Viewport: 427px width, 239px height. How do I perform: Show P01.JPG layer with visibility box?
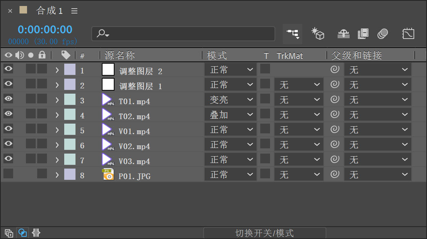[x=8, y=173]
